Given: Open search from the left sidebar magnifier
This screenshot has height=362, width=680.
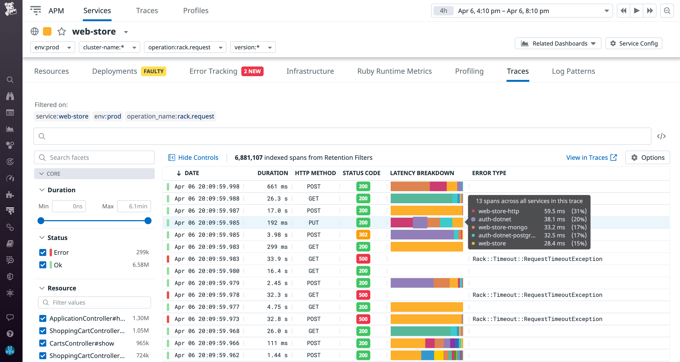Looking at the screenshot, I should [x=10, y=80].
